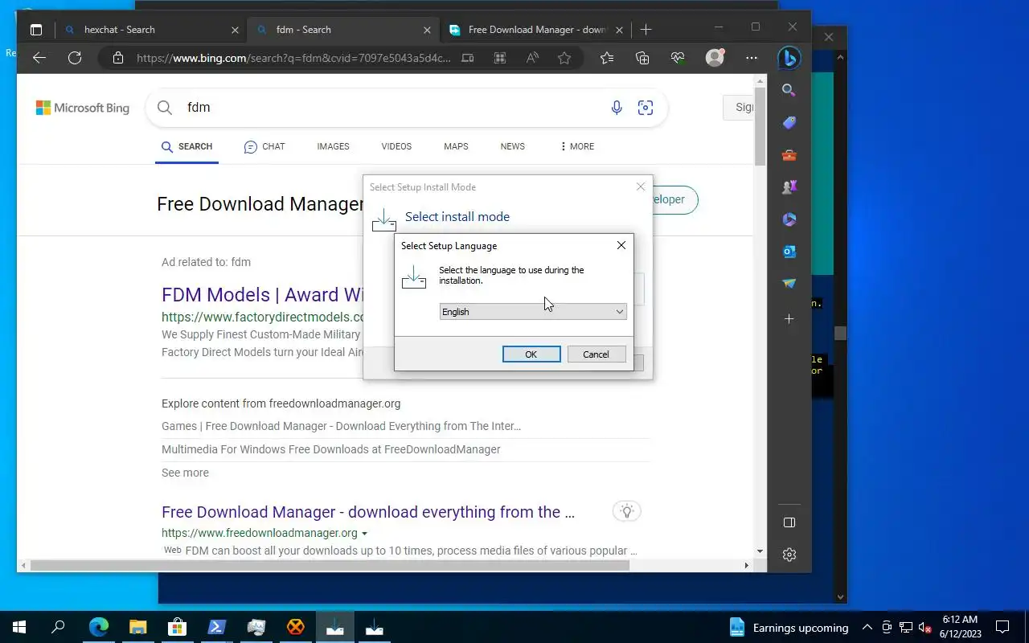Open PowerShell from taskbar

coord(216,627)
